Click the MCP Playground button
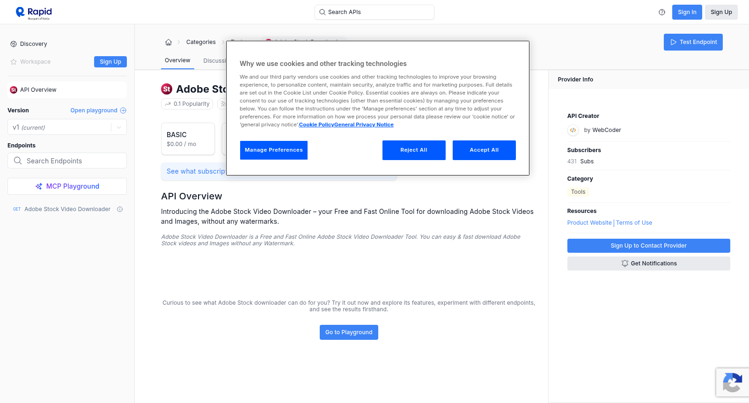The height and width of the screenshot is (403, 749). coord(67,186)
